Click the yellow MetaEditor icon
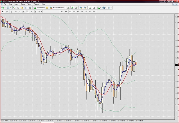Image resolution: width=179 pixels, height=123 pixels. point(47,8)
